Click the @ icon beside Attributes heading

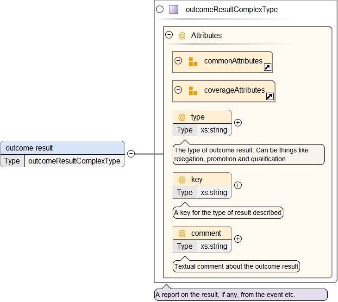pos(182,35)
